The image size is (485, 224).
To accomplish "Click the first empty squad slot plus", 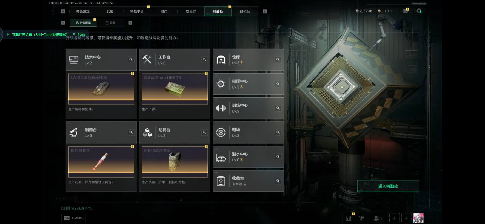I will coord(394,218).
